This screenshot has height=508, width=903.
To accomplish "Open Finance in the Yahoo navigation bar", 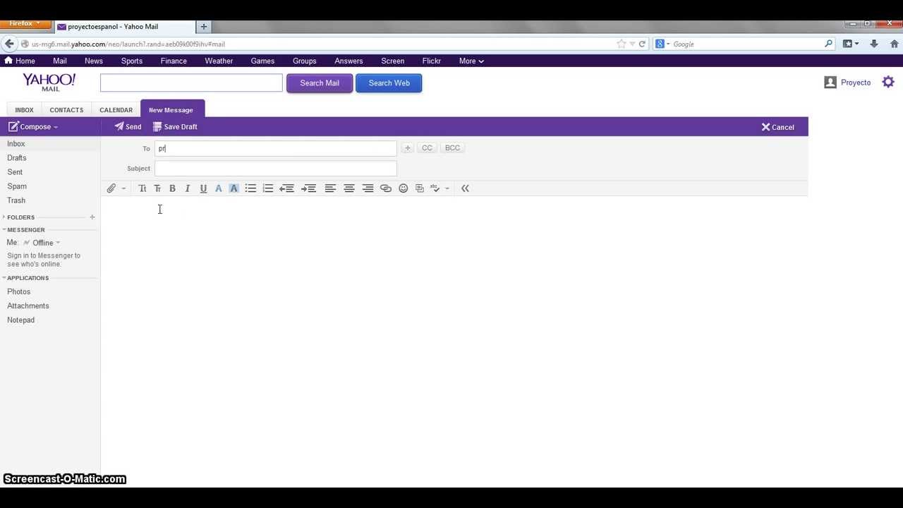I will coord(174,61).
